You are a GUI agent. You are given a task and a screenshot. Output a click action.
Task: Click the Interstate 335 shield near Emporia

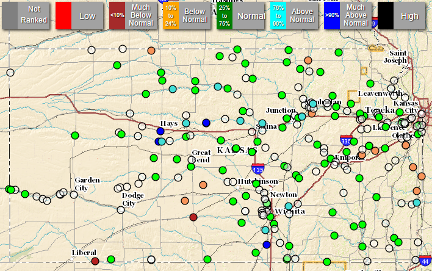346,140
